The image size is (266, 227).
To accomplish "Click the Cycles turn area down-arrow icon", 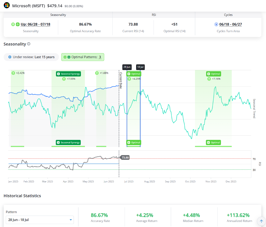I will 216,24.
